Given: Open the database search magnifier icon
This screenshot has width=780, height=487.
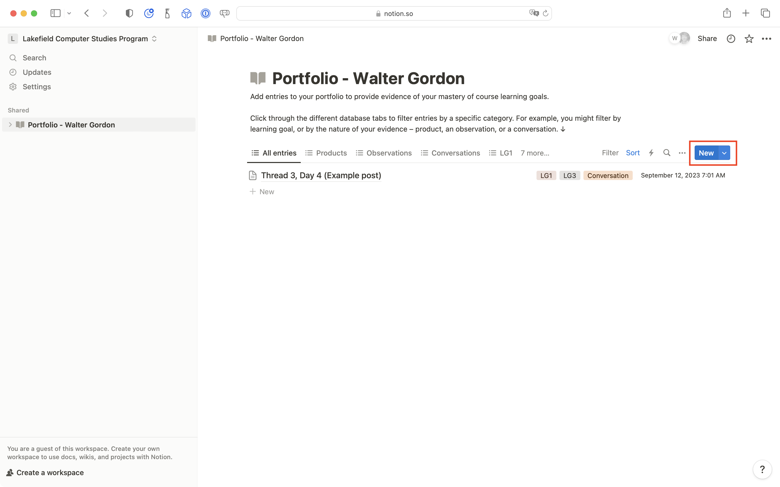Looking at the screenshot, I should click(x=667, y=153).
